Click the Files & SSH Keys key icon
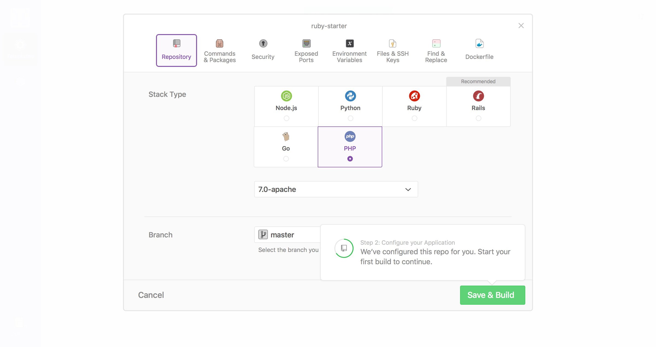656x347 pixels. (x=393, y=43)
